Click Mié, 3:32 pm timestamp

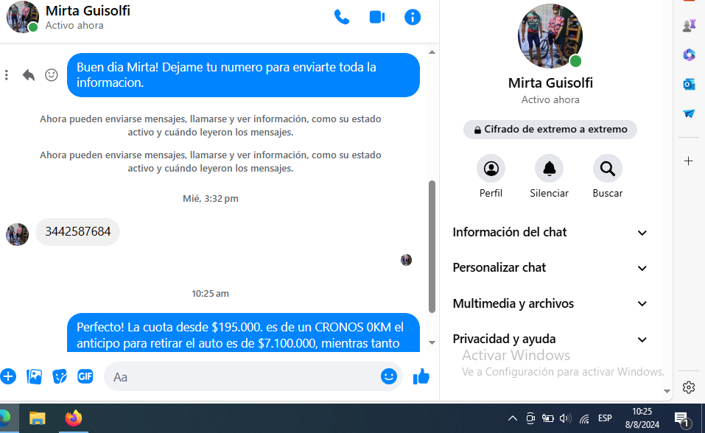click(x=211, y=198)
